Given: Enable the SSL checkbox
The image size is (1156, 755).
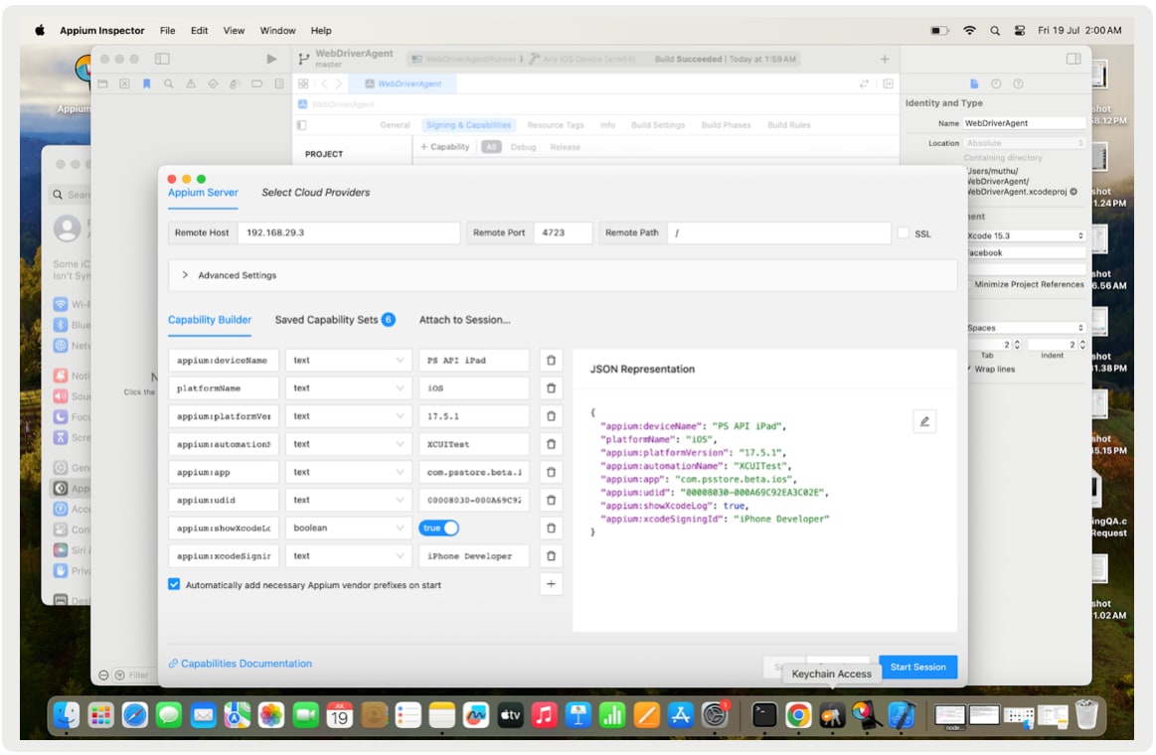Looking at the screenshot, I should [903, 233].
